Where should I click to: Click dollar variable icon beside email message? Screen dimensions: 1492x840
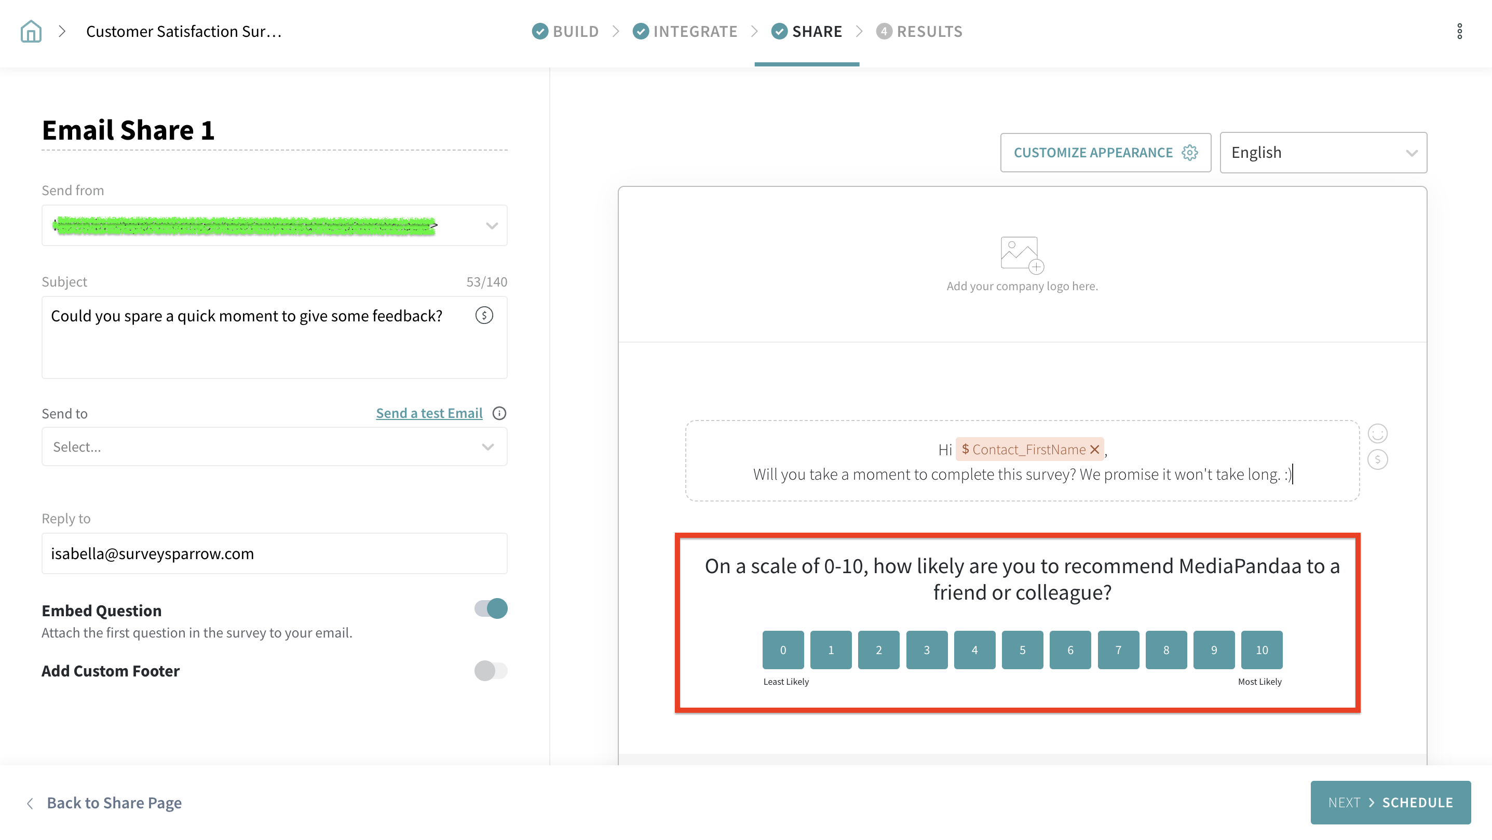1377,459
